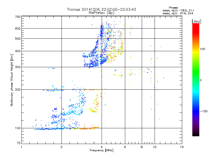
Task: Click the y-axis tick label '750'
Action: [18, 17]
